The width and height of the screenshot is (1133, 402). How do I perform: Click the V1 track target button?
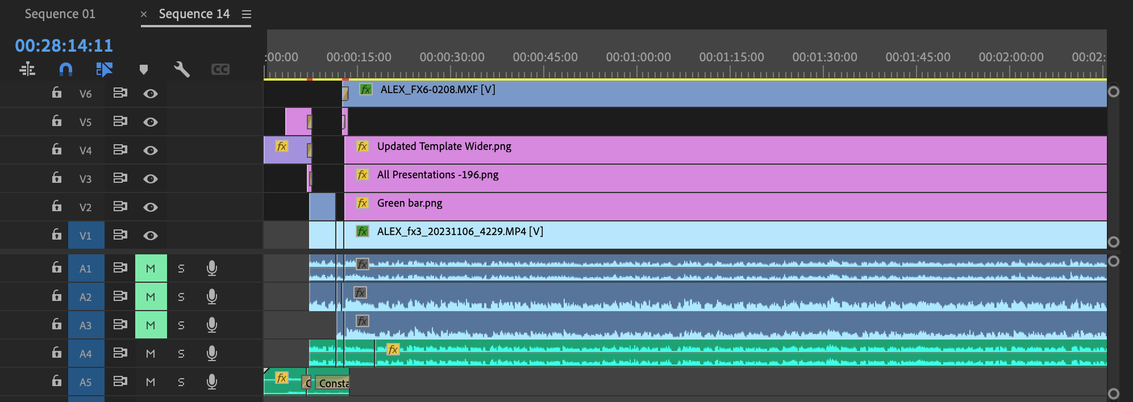[86, 236]
